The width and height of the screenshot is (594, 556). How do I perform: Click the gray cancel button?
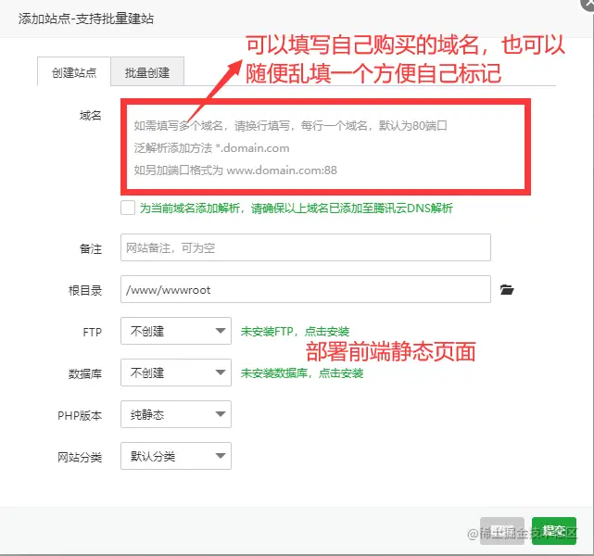tap(502, 531)
